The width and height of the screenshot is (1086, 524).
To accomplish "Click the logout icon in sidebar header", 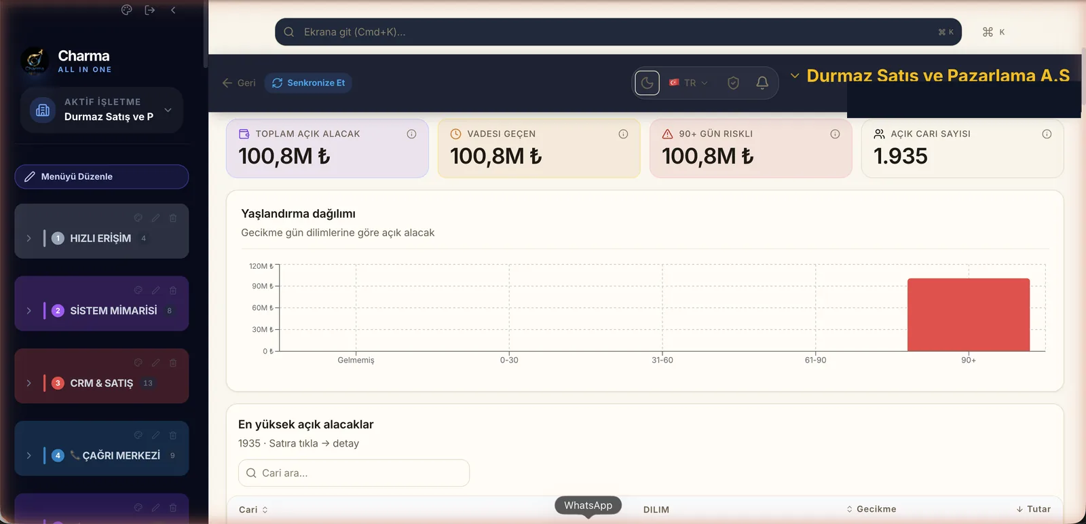I will tap(150, 10).
